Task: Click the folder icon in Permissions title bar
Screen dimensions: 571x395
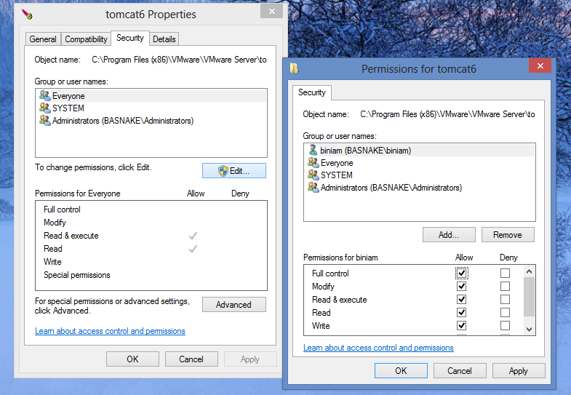Action: (294, 68)
